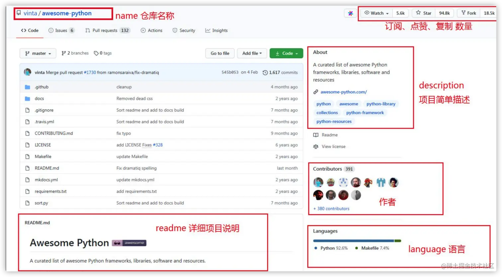Click the first contributor avatar

click(318, 182)
